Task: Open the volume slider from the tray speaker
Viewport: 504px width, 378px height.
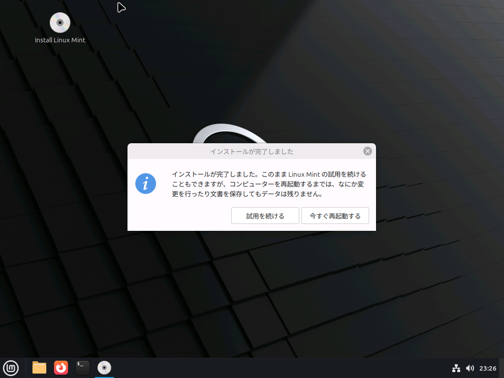Action: coord(470,368)
